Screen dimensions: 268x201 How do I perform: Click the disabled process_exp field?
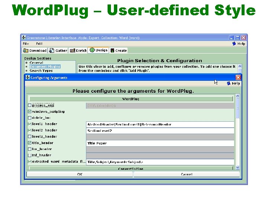pos(160,106)
